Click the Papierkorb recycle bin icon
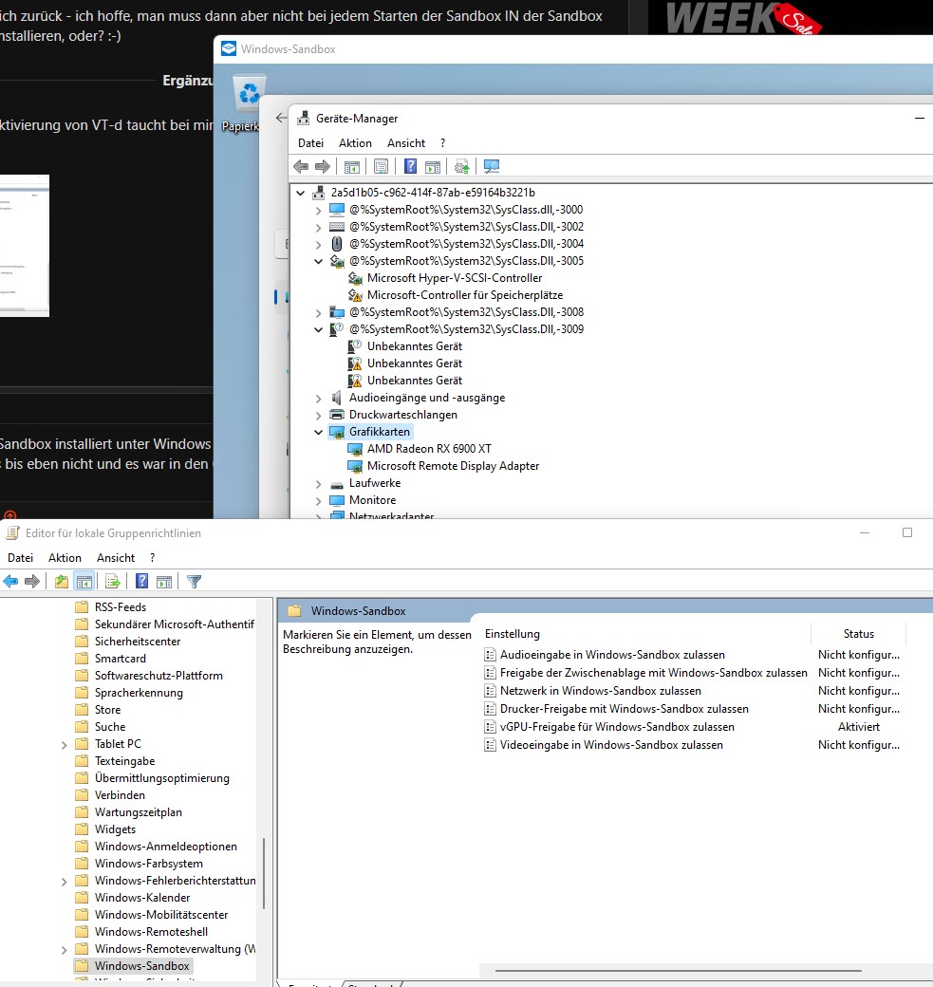 click(x=250, y=94)
